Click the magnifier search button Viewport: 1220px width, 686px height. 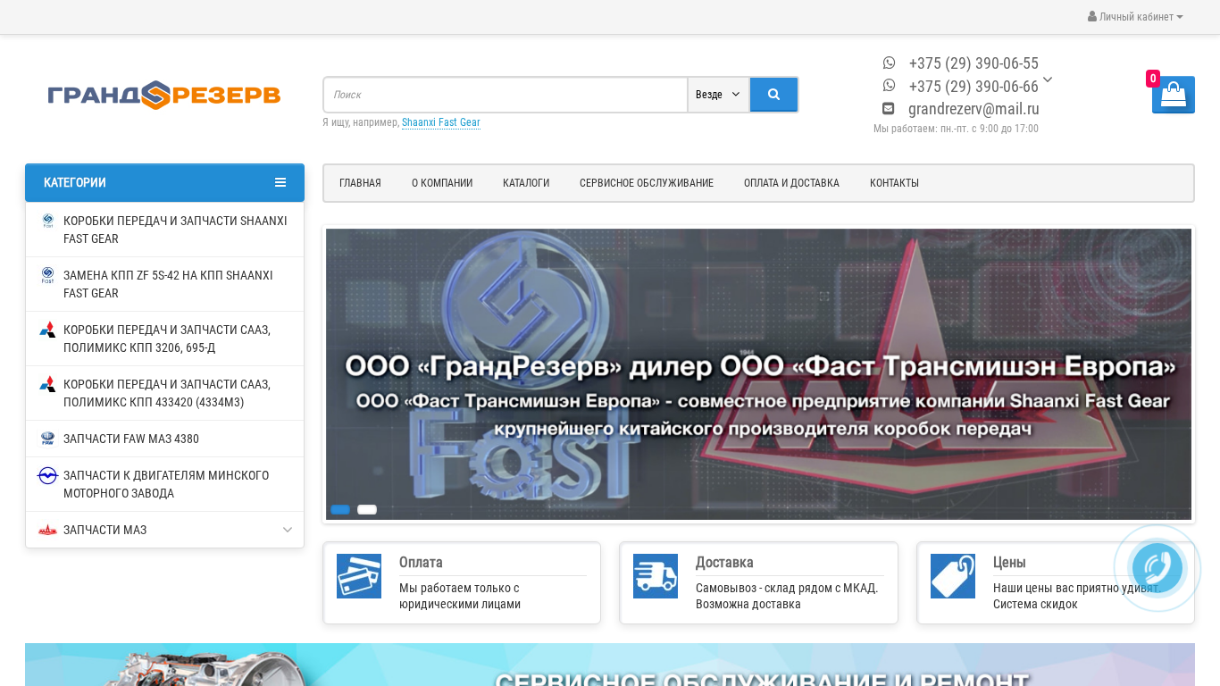click(773, 95)
